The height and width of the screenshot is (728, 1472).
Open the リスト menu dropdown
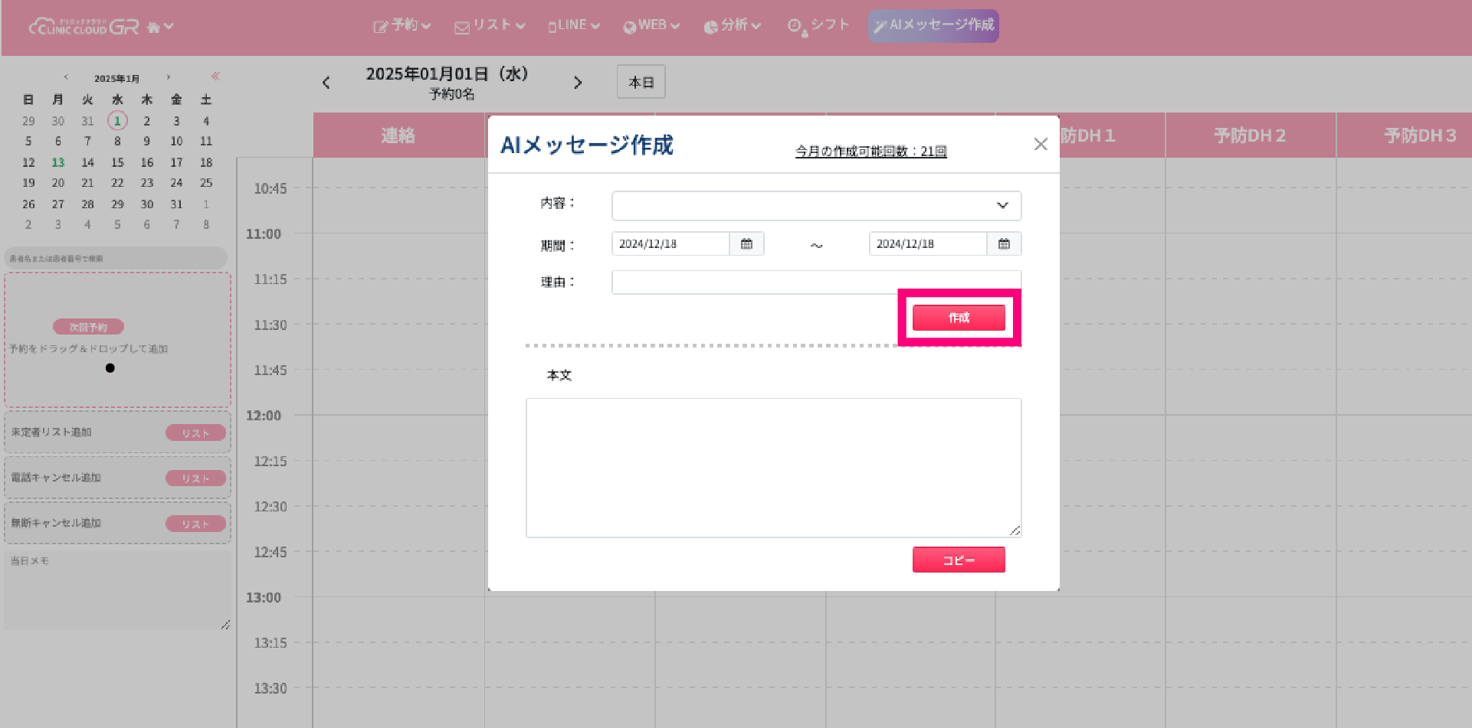(490, 26)
